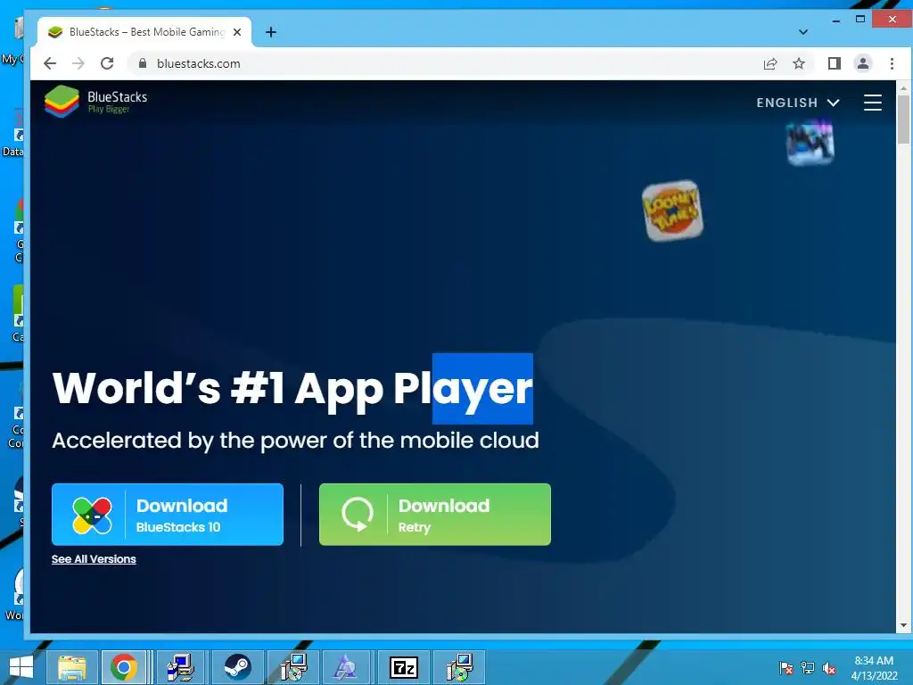Click the BlueStacks 10 colorful logo icon
This screenshot has width=913, height=685.
92,515
